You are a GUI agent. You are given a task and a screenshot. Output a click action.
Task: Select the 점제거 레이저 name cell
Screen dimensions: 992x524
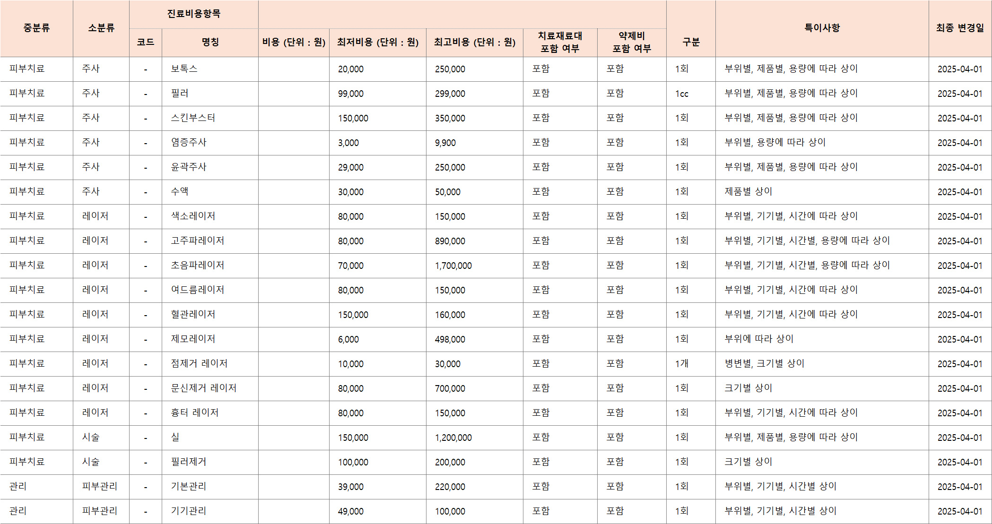coord(210,364)
